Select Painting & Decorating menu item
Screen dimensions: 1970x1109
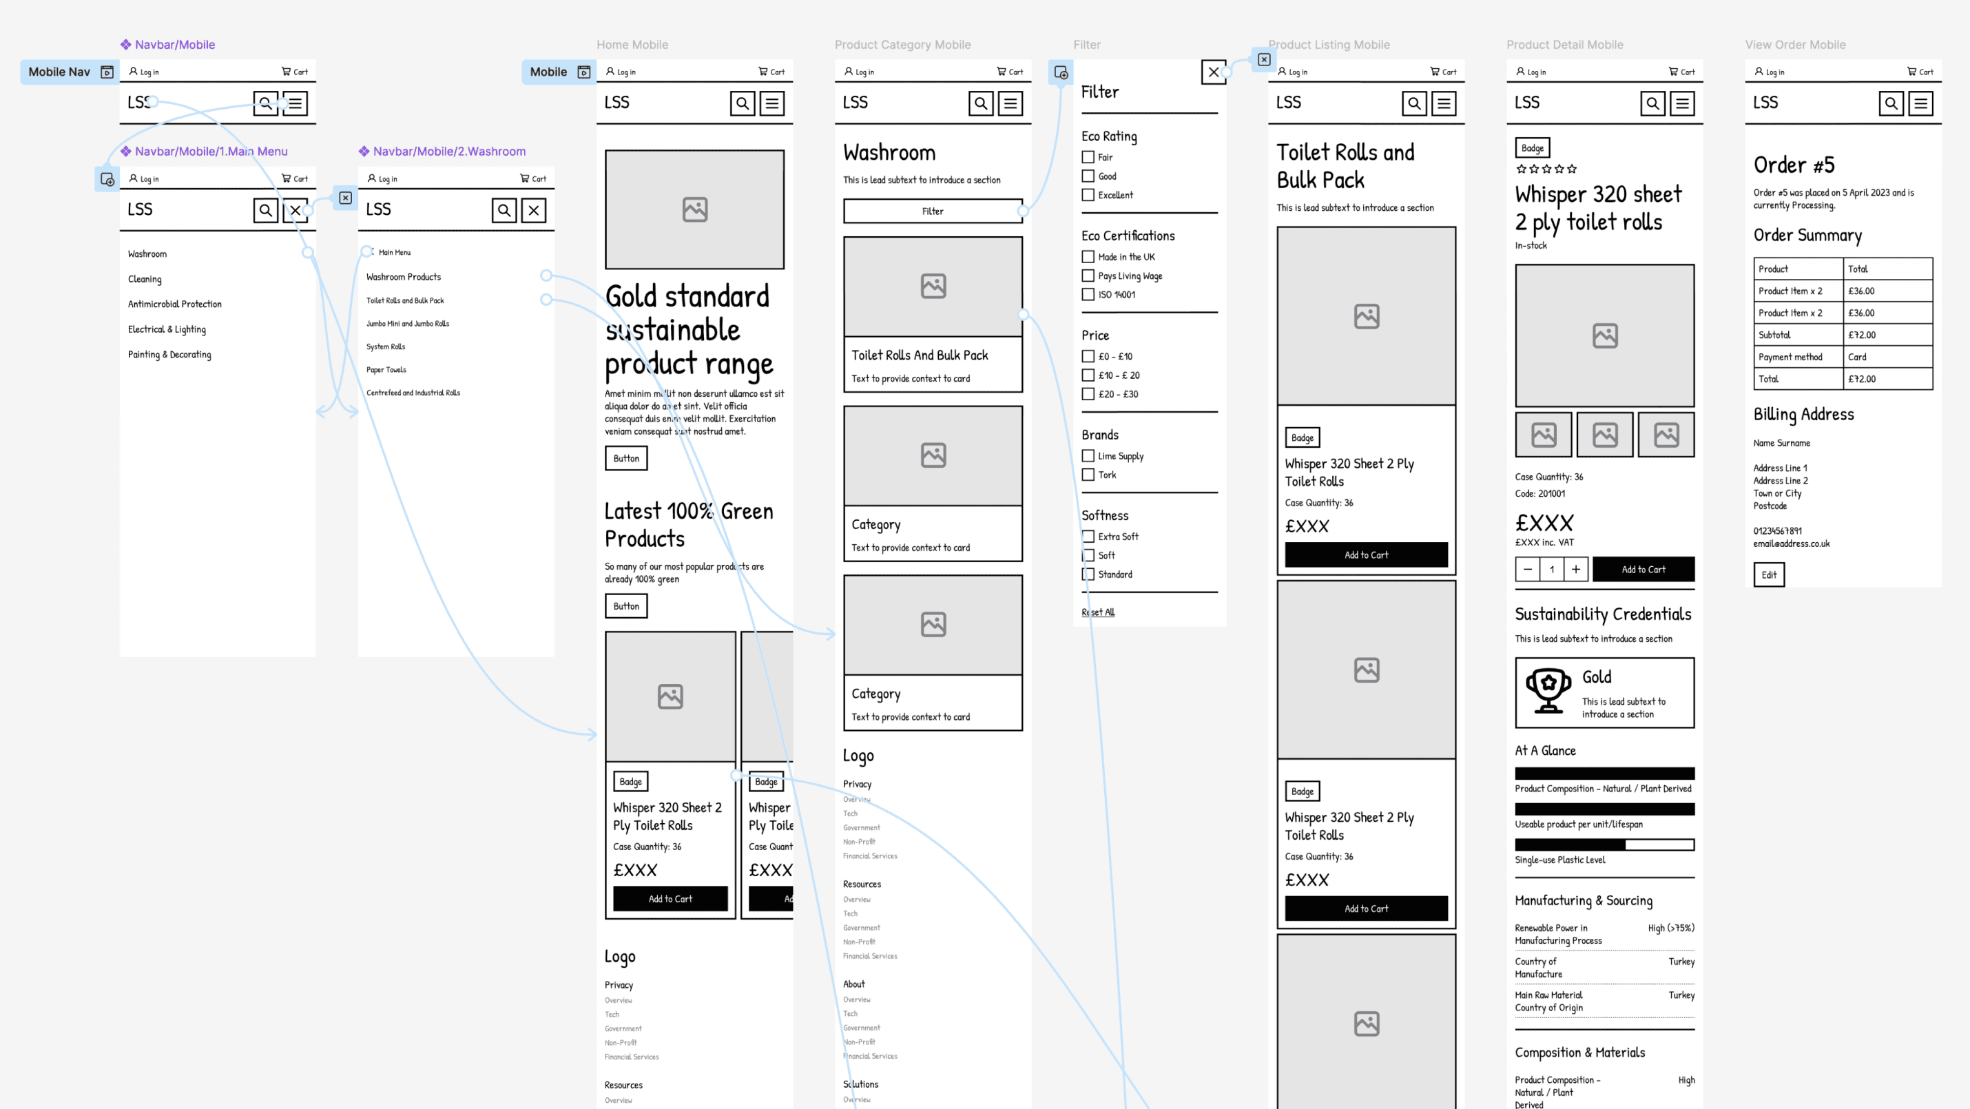[x=169, y=355]
